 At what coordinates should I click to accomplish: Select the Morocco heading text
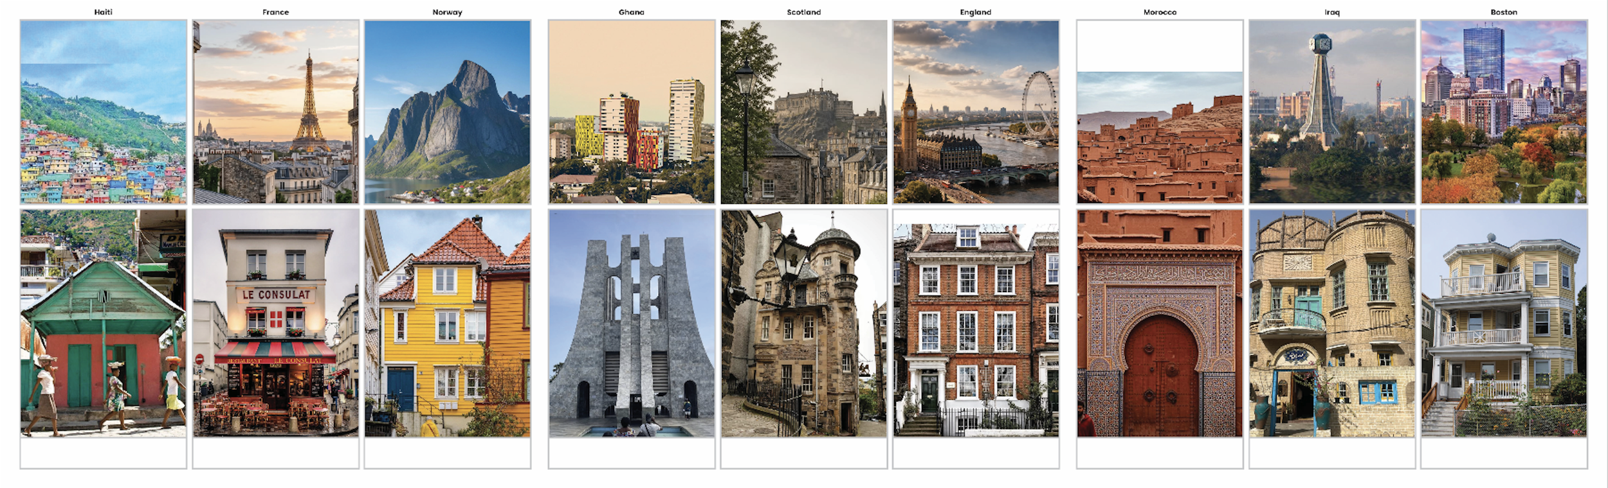1160,12
